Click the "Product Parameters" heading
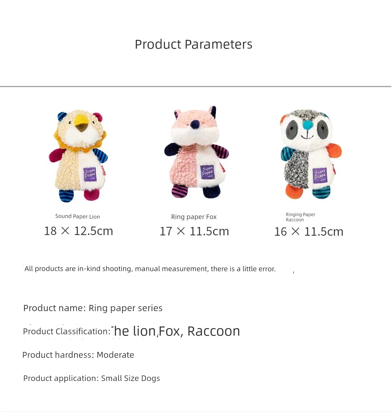 [193, 44]
